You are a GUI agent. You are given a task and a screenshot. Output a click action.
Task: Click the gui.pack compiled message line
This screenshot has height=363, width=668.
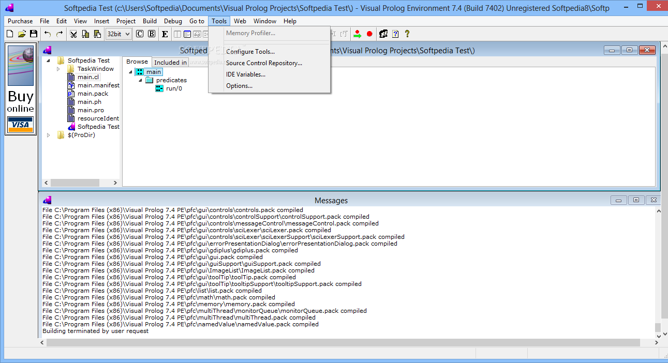click(153, 257)
